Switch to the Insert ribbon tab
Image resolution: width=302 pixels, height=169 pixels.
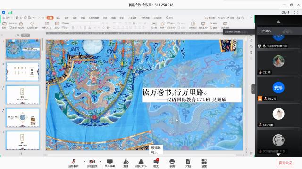pyautogui.click(x=58, y=18)
